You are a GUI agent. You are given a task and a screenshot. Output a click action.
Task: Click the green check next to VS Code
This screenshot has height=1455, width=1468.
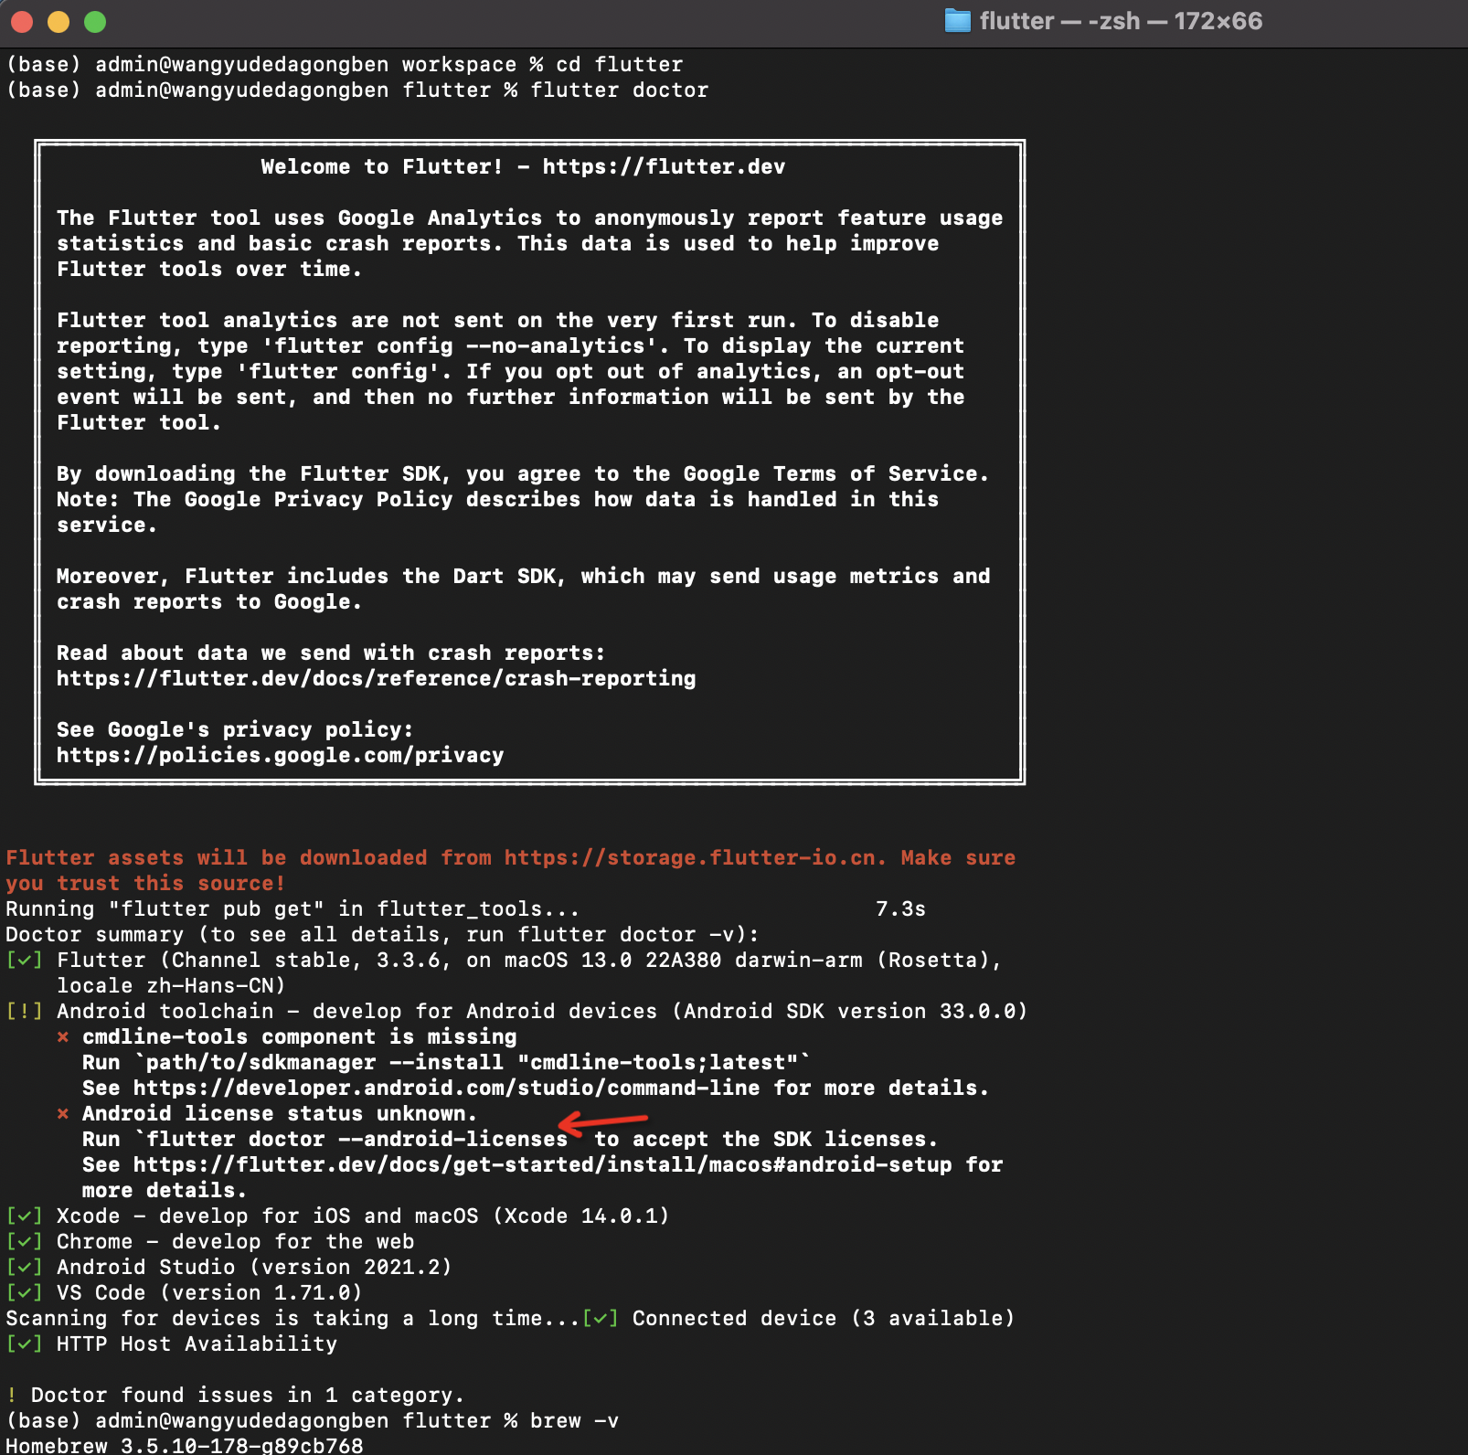tap(24, 1293)
